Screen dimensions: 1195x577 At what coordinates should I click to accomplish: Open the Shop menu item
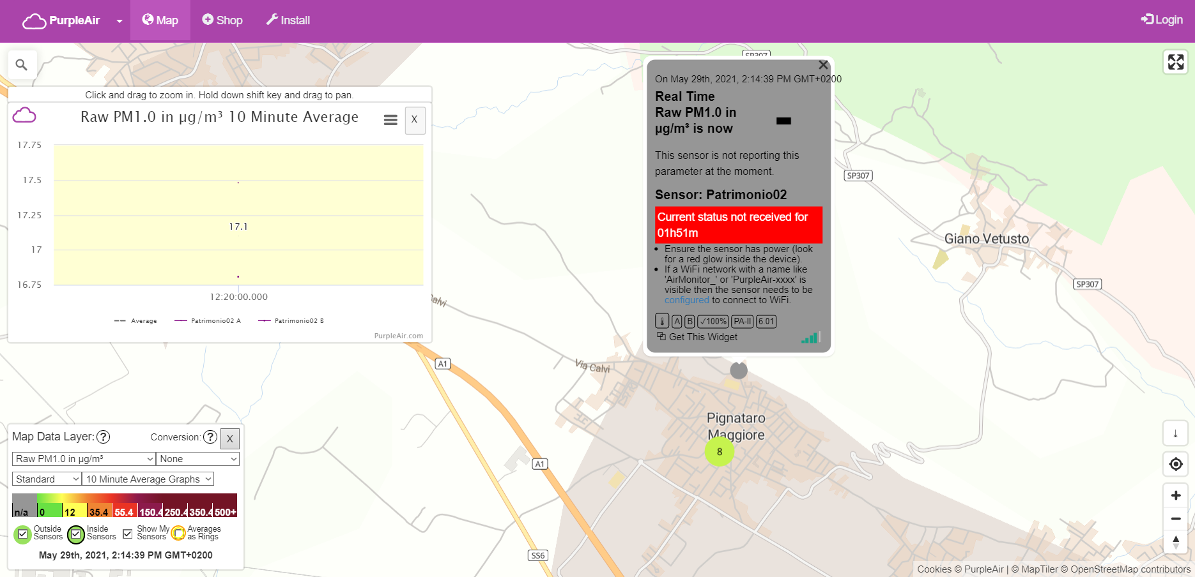click(x=222, y=20)
